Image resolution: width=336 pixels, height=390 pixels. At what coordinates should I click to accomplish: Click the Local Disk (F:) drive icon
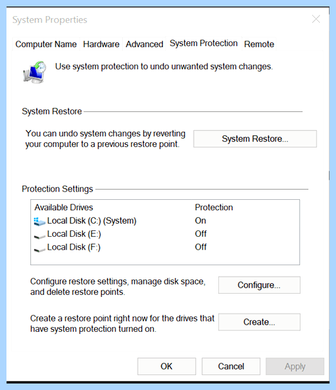coord(39,249)
